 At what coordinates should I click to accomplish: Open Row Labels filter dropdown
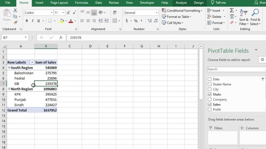pyautogui.click(x=32, y=62)
